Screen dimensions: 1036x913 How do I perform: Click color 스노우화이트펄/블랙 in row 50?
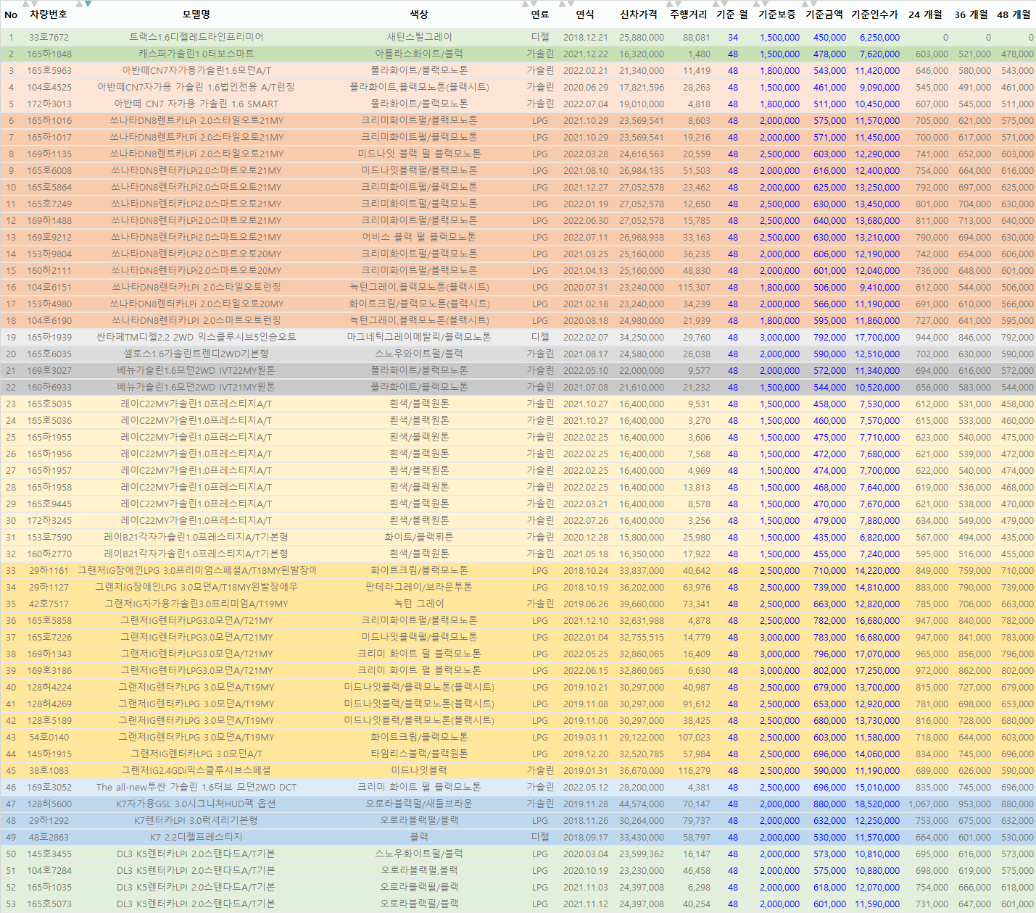[419, 854]
